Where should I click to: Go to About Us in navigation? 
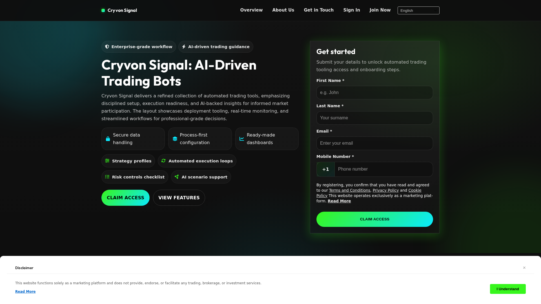click(x=283, y=10)
